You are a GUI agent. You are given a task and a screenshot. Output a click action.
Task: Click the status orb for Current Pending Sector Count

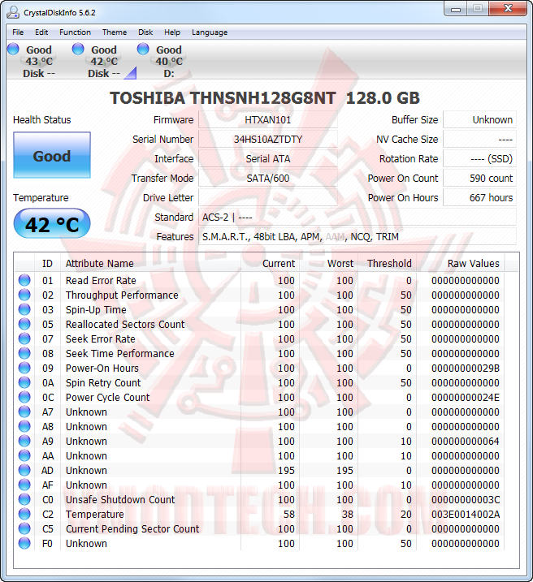24,528
